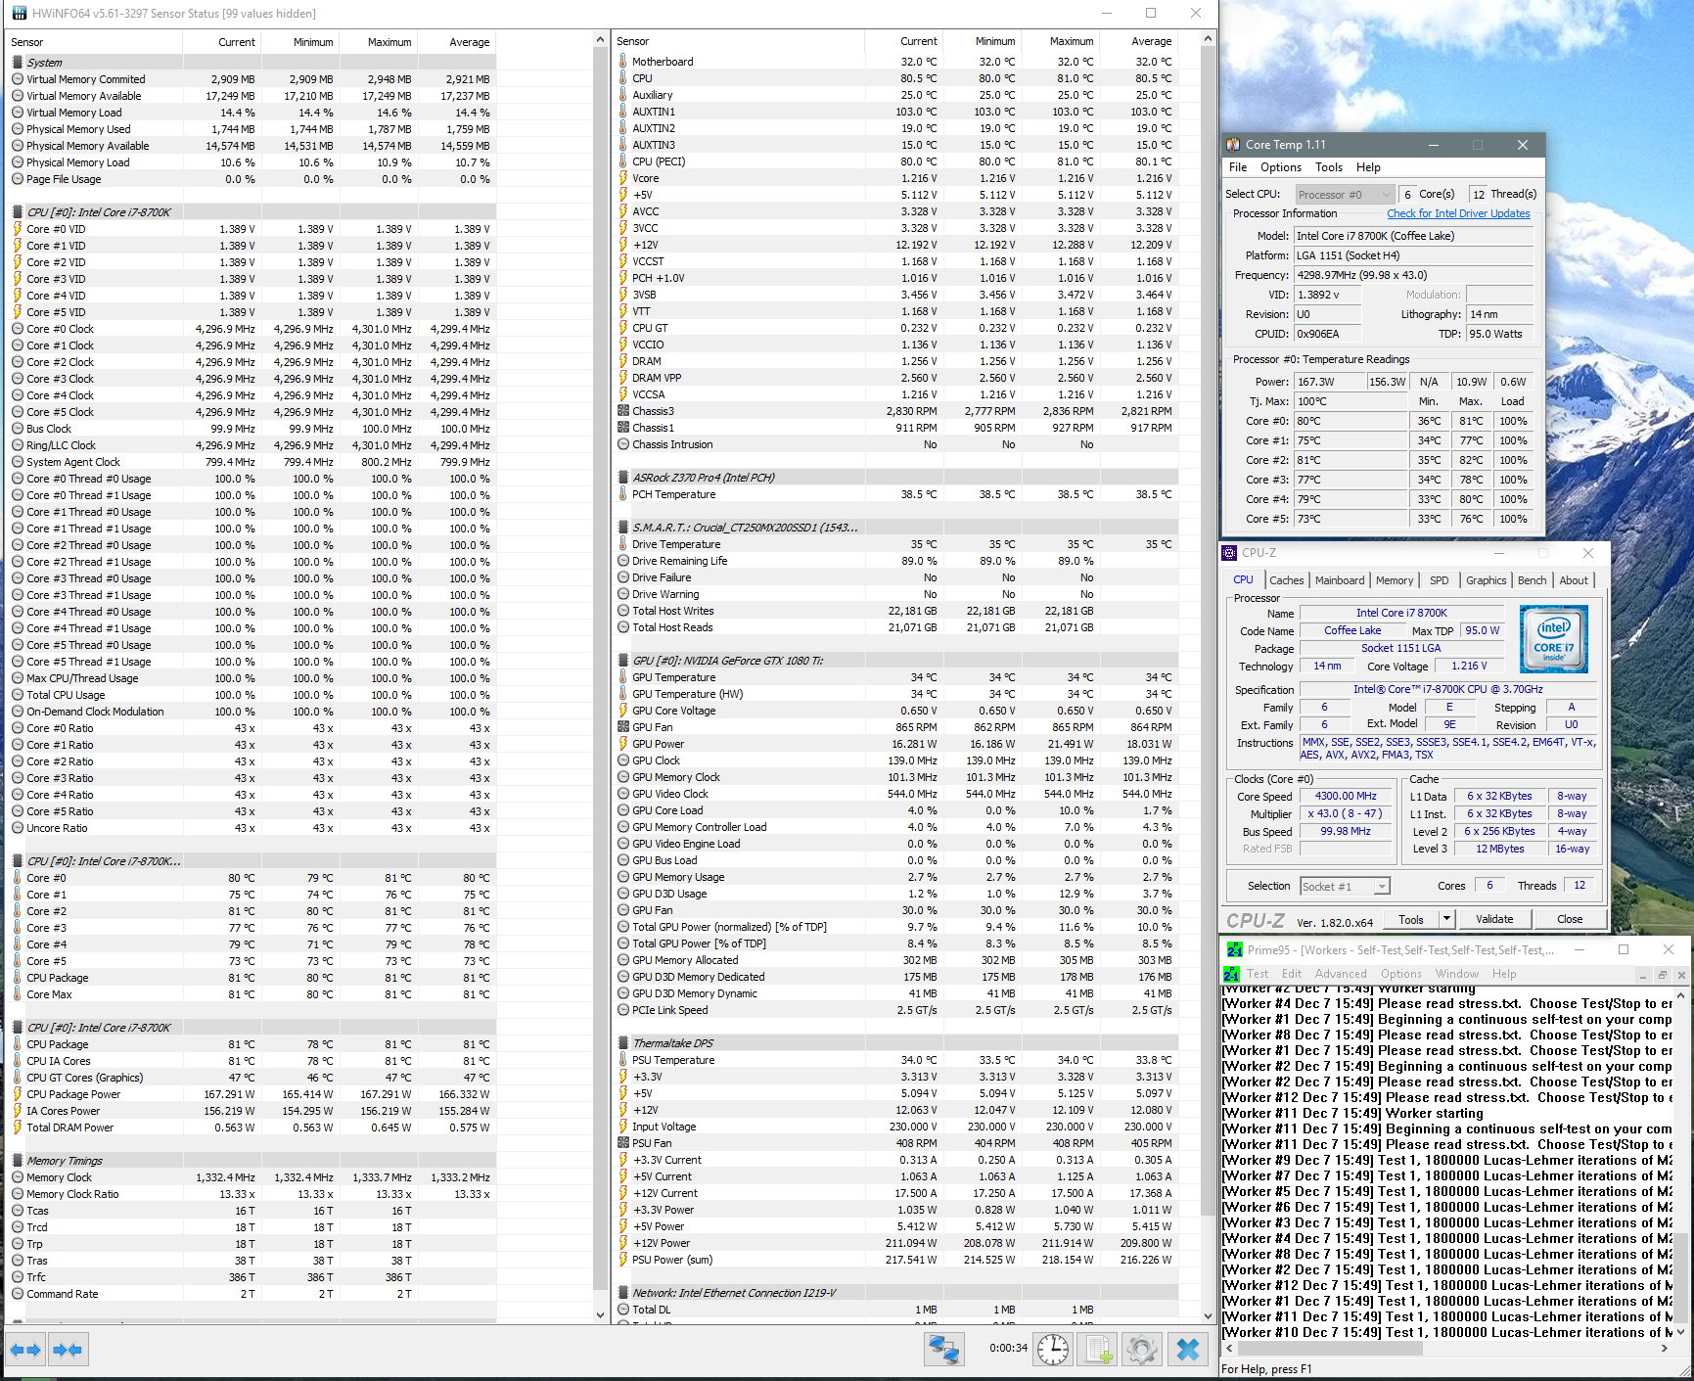Click the Validate button in CPU-Z
This screenshot has width=1694, height=1381.
tap(1494, 919)
